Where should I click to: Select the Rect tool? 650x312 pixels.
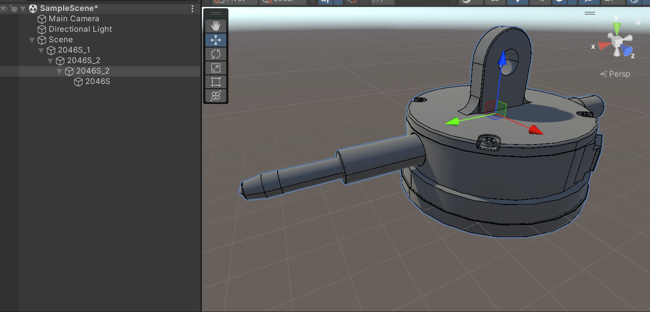216,82
